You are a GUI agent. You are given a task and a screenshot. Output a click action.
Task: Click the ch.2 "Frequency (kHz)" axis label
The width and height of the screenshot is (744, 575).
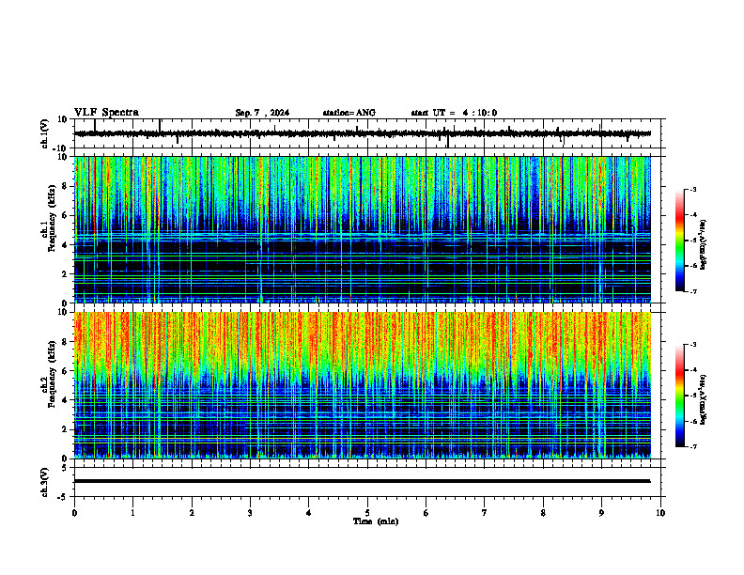tap(52, 374)
